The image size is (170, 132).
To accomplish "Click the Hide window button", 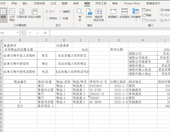I will pyautogui.click(x=147, y=15).
